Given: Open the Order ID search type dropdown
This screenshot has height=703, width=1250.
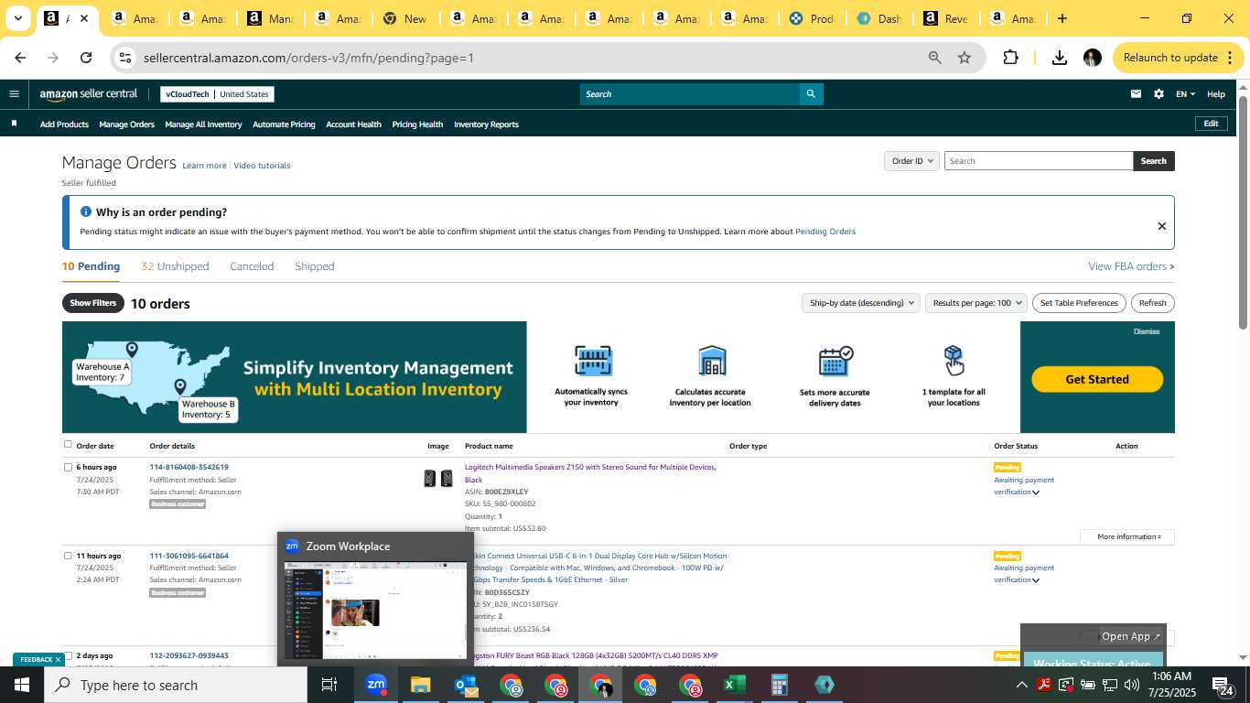Looking at the screenshot, I should pyautogui.click(x=912, y=161).
